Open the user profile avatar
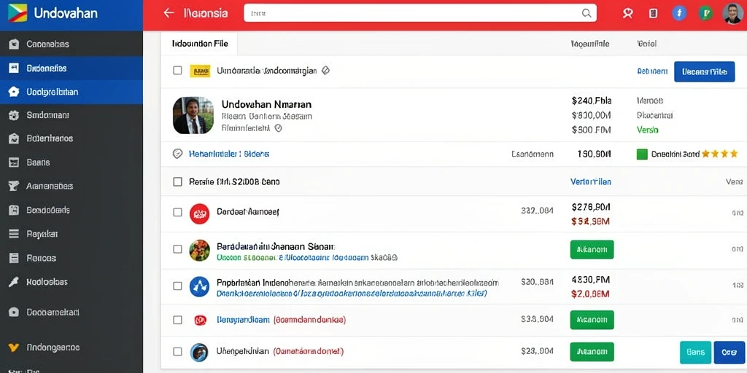Image resolution: width=747 pixels, height=373 pixels. (x=732, y=13)
